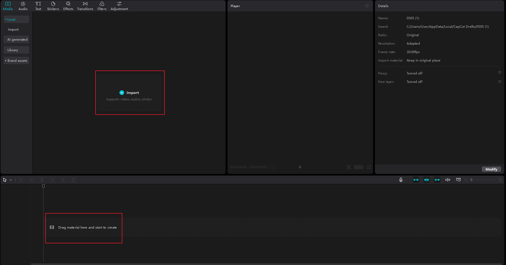
Task: Toggle the preview axis icon
Action: click(x=447, y=180)
